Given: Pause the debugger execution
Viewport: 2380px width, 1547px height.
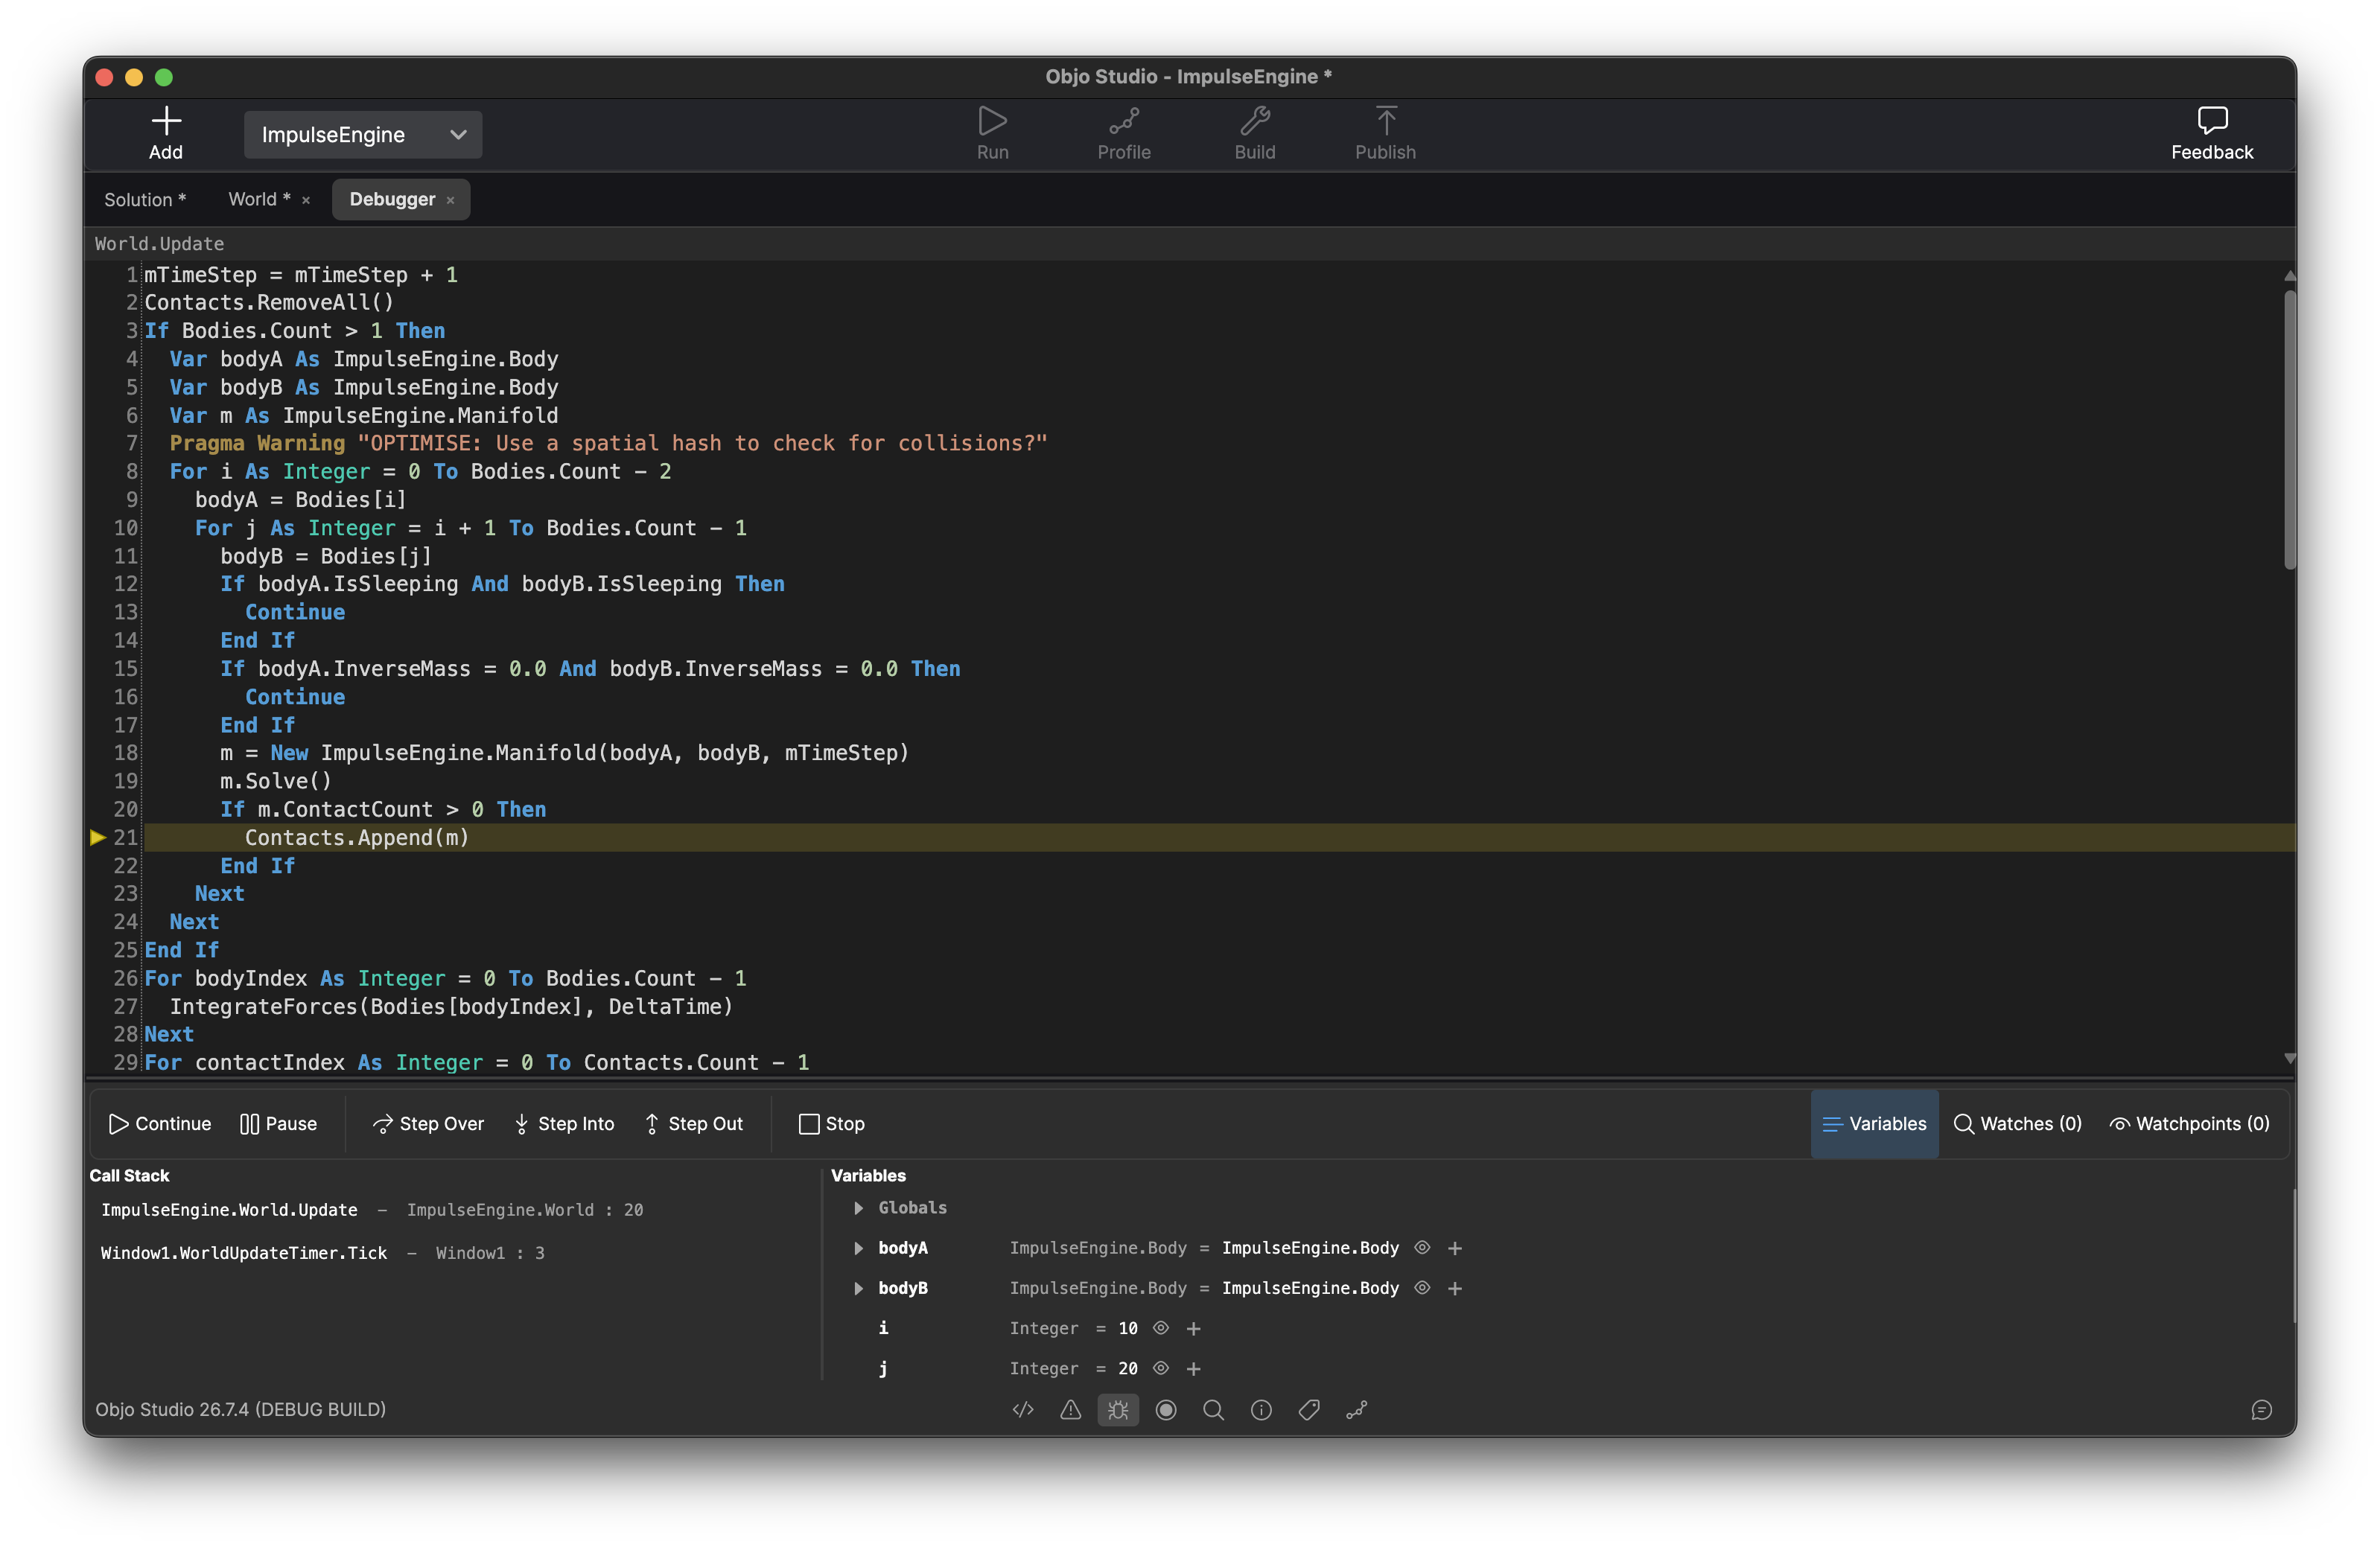Looking at the screenshot, I should [x=279, y=1124].
